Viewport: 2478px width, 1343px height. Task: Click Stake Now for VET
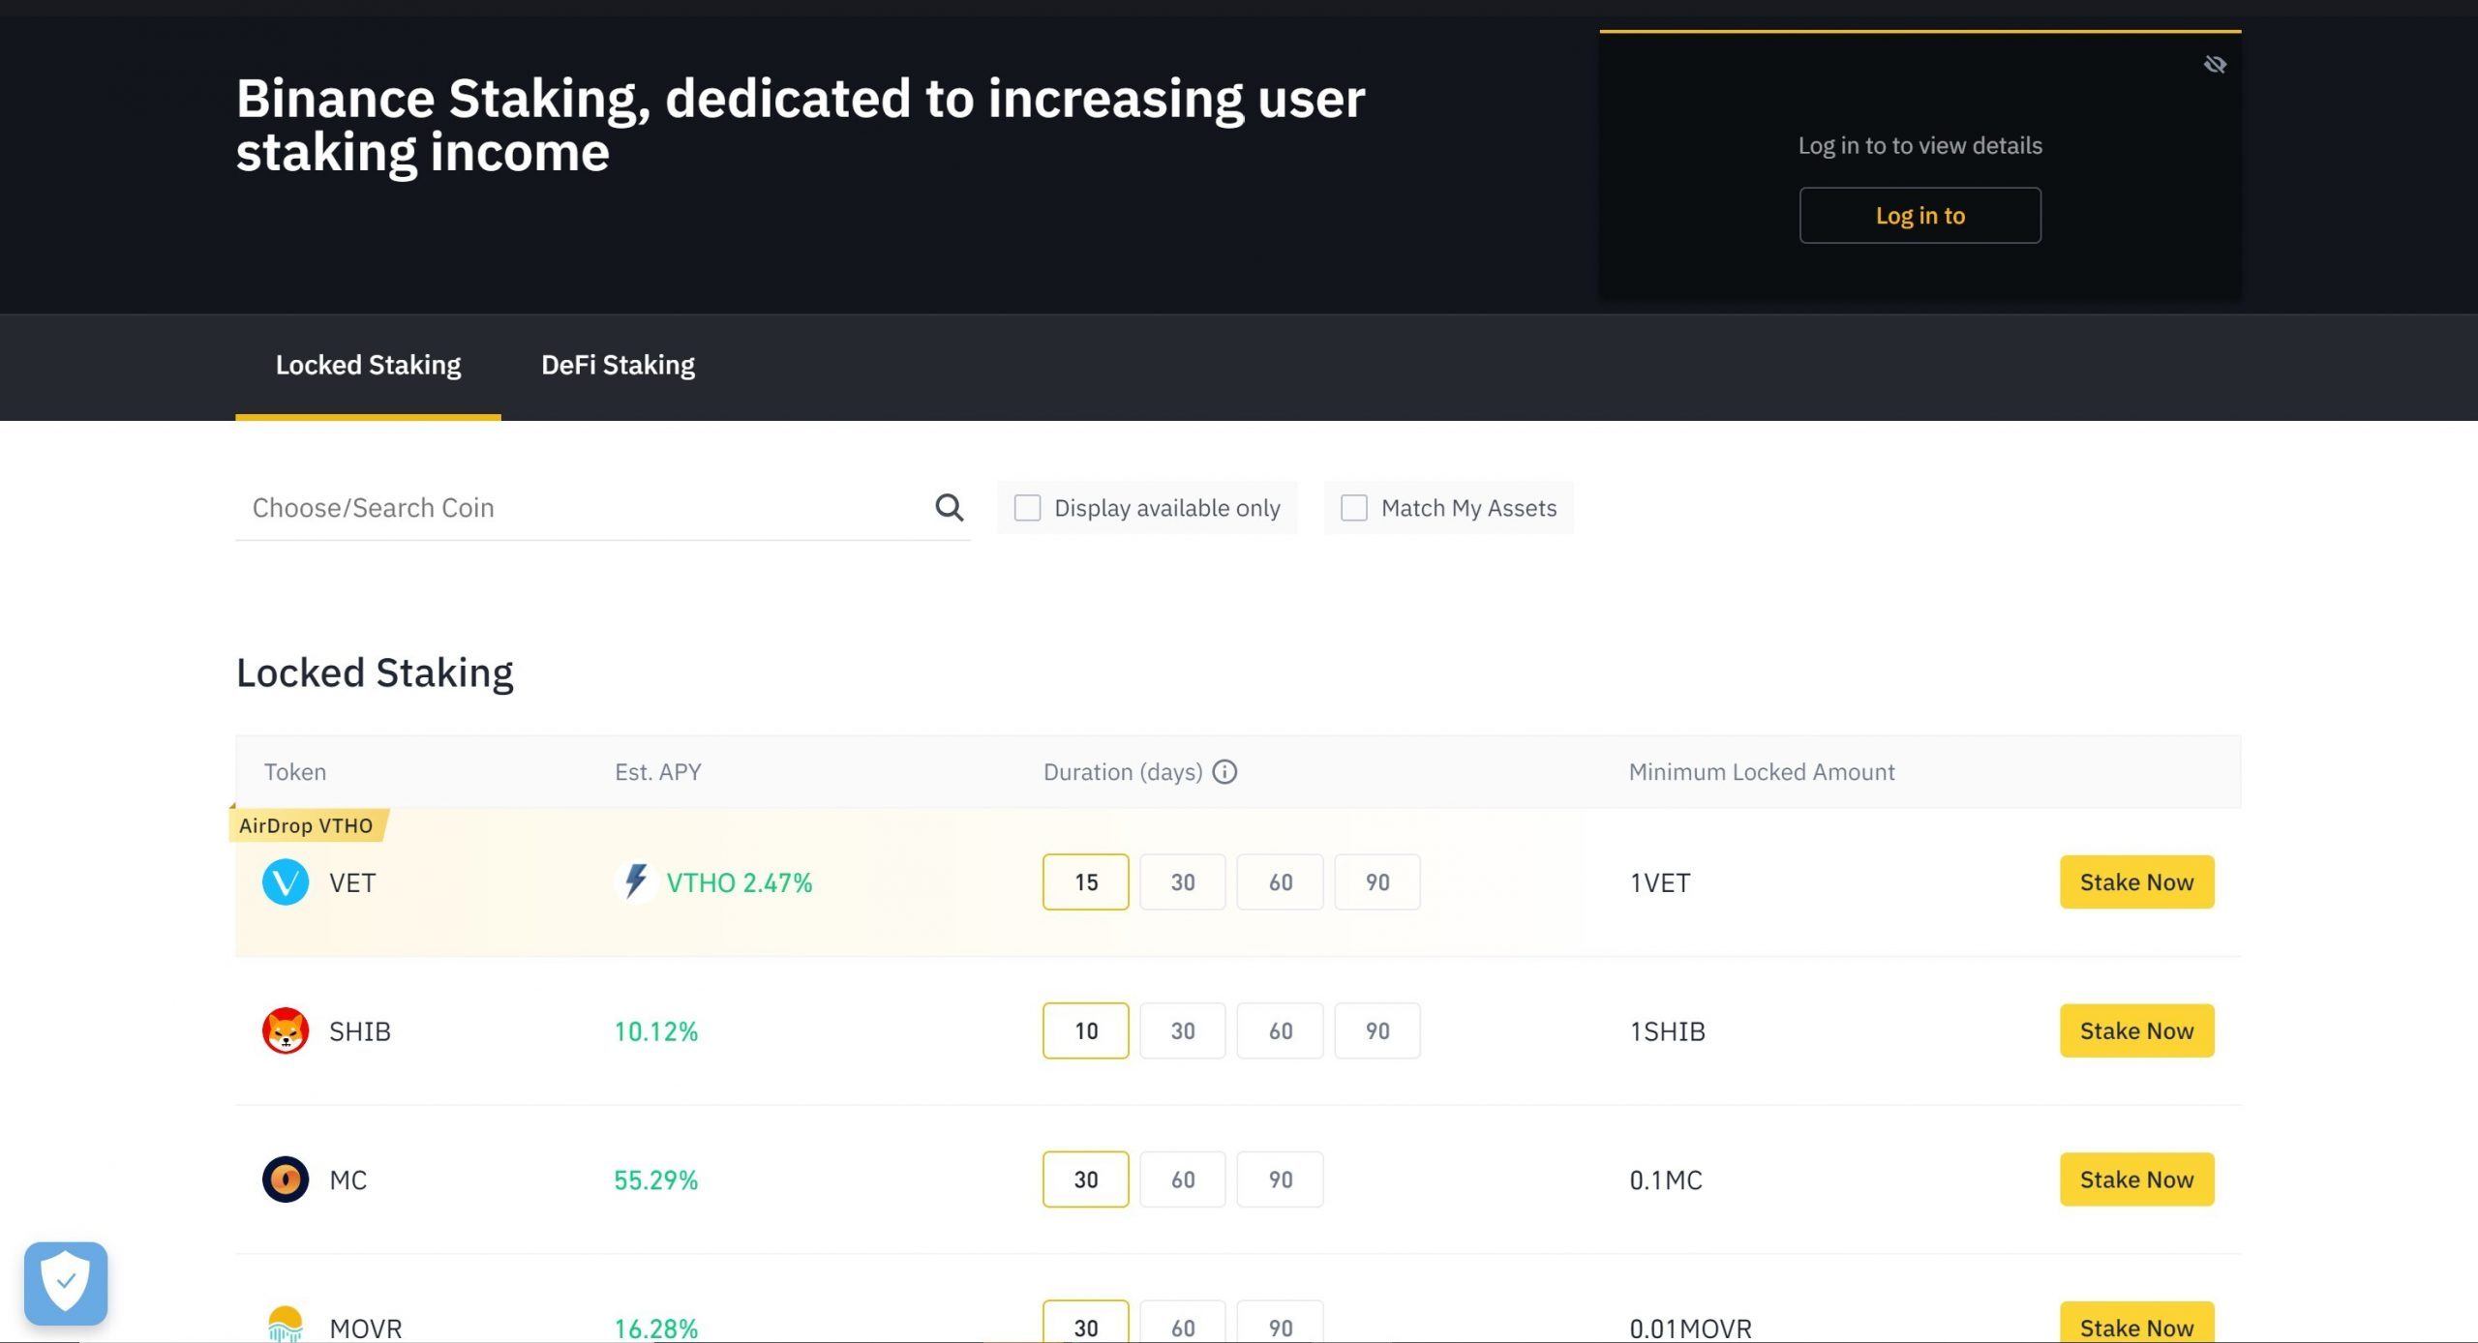2137,882
